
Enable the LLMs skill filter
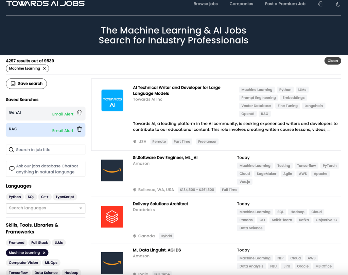click(59, 243)
